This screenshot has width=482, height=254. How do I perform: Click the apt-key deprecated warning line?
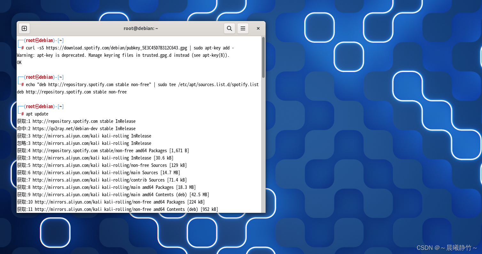tap(123, 55)
